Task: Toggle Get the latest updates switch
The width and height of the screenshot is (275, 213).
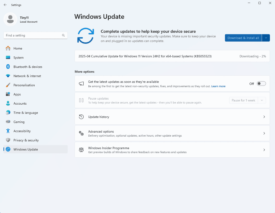Action: tap(261, 84)
